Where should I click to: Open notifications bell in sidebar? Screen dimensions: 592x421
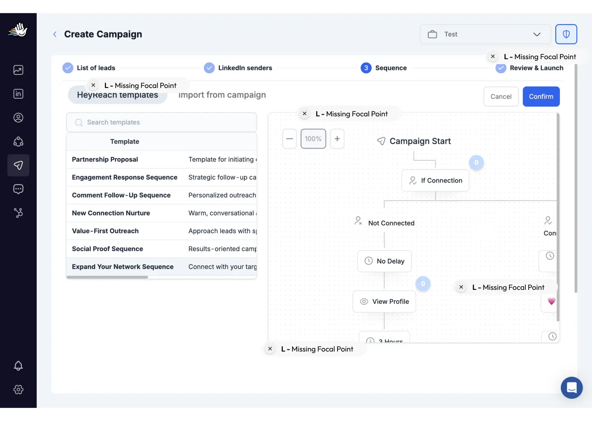click(x=18, y=365)
